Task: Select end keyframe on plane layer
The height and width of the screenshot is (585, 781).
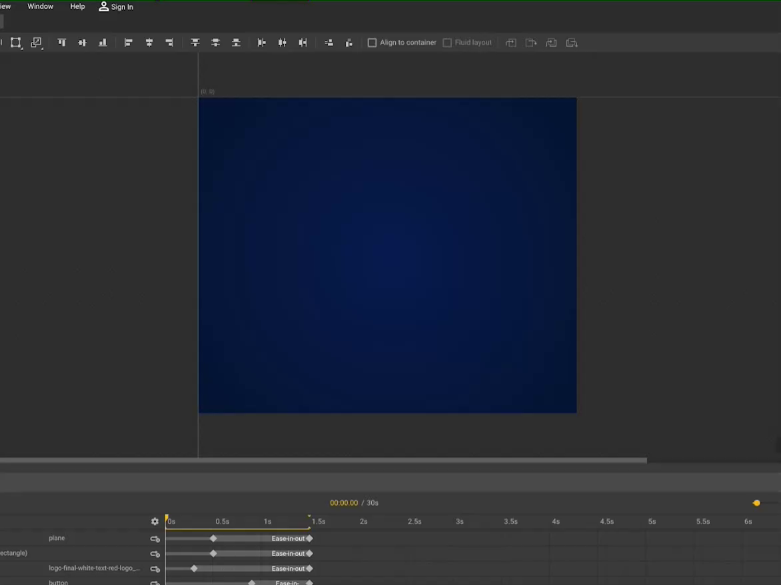Action: 309,538
